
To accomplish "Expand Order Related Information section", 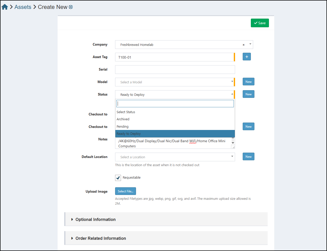I will 100,238.
